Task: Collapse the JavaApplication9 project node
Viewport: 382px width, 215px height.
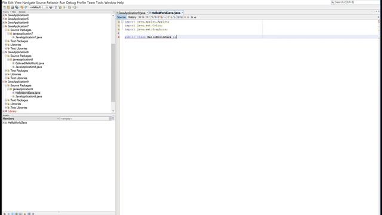Action: 4,82
